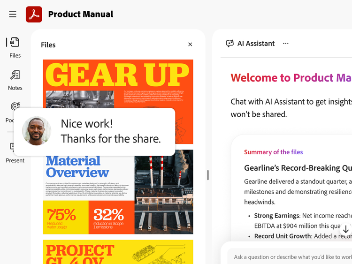Click the Ask a question input field
This screenshot has height=264, width=352.
click(x=291, y=257)
